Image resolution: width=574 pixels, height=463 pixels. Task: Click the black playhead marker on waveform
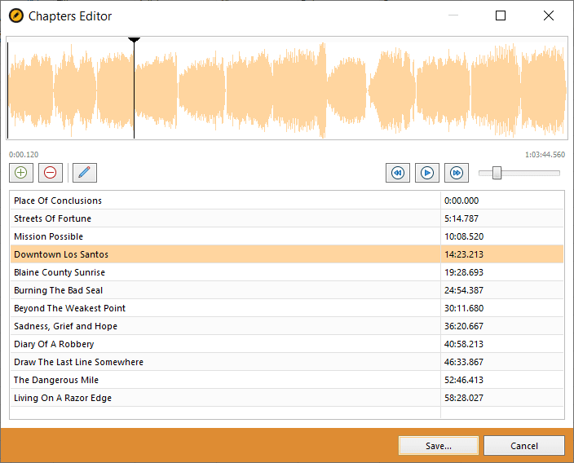click(134, 40)
